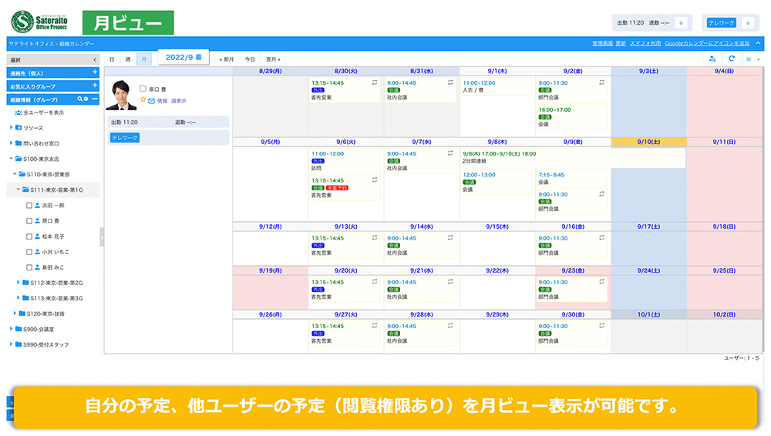Click the plus icon on 連絡先（個人）
This screenshot has height=436, width=771.
point(95,72)
